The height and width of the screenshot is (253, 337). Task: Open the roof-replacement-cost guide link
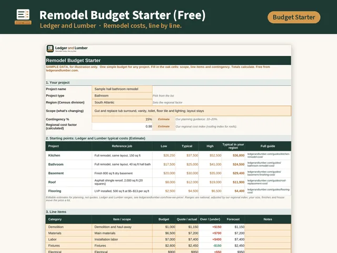[266, 182]
